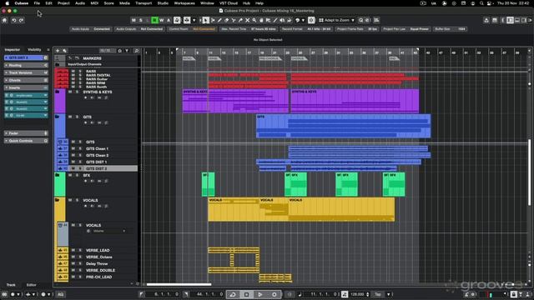The width and height of the screenshot is (534, 300).
Task: Select the Draw pencil tool
Action: [x=219, y=20]
